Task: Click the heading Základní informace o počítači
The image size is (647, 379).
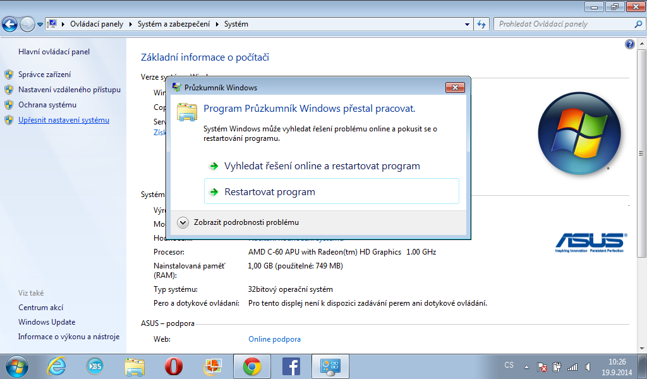Action: pos(205,57)
